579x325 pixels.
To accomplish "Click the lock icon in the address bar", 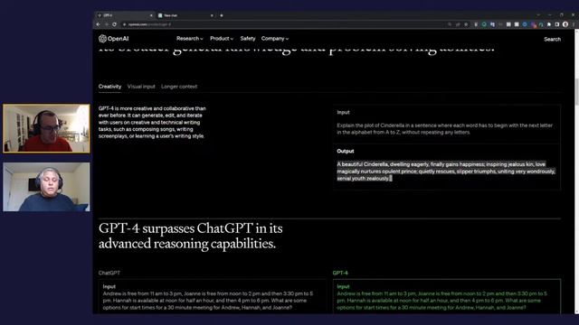I will pos(125,24).
